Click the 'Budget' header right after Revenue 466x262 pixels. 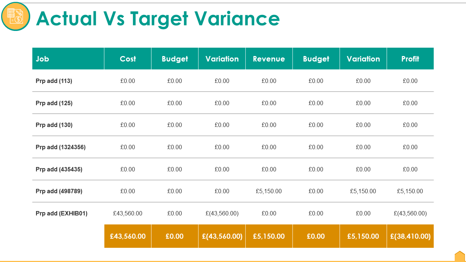316,59
